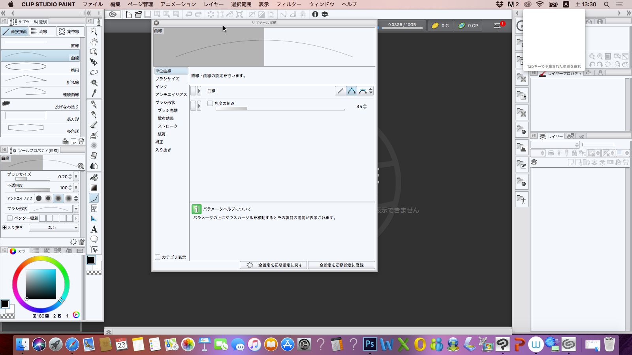Select the Eyedropper tool
This screenshot has width=632, height=355.
coord(94,93)
